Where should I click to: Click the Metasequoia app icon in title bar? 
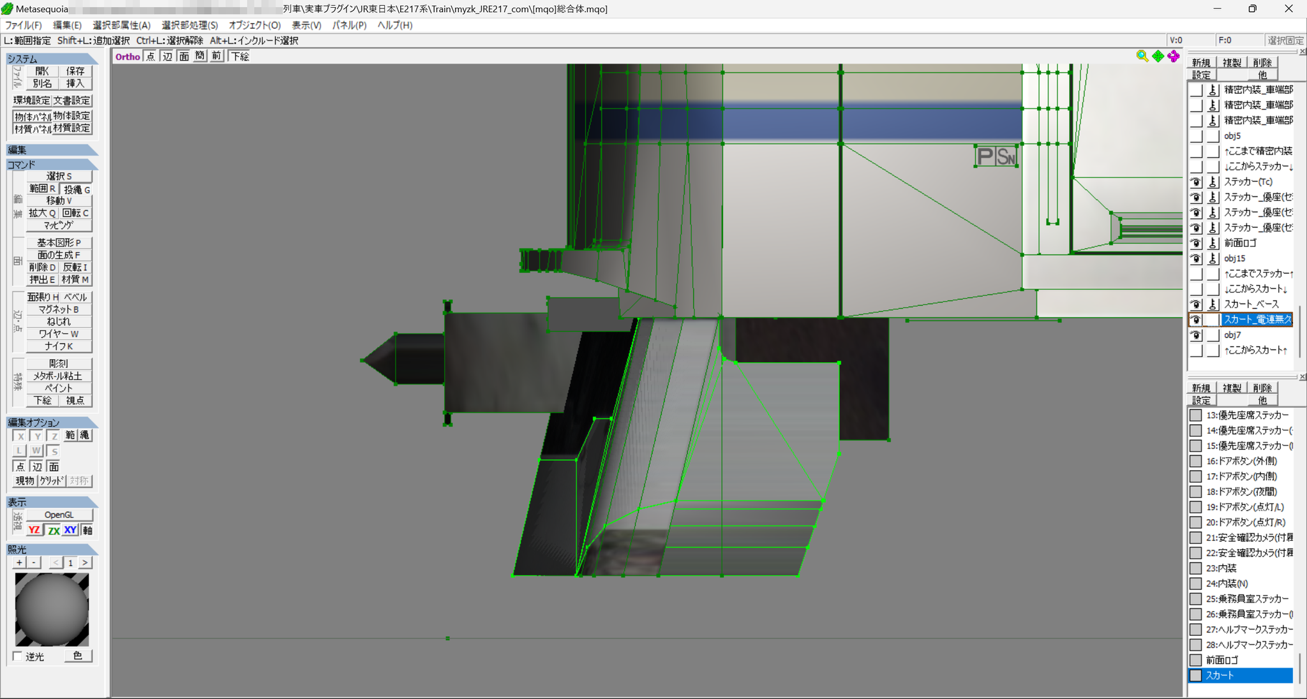7,9
